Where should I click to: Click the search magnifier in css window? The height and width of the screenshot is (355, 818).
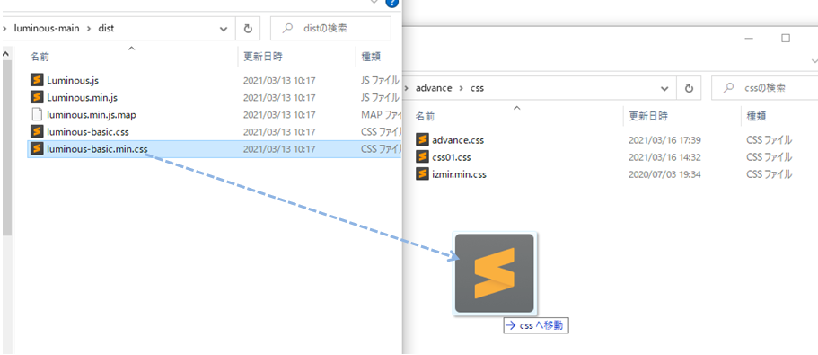[728, 88]
